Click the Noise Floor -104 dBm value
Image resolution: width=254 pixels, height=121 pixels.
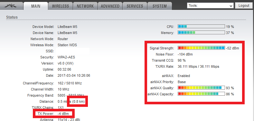coord(185,55)
